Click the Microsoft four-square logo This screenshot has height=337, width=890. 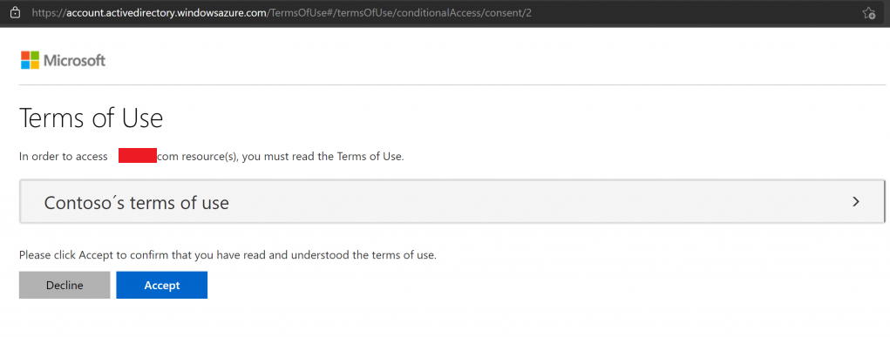click(31, 60)
